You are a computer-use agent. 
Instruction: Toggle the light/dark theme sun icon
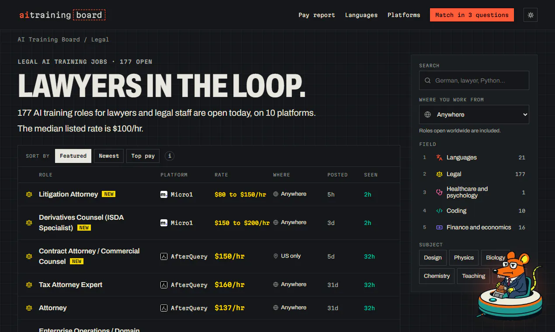point(531,15)
